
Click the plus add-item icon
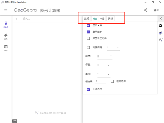pyautogui.click(x=16, y=19)
